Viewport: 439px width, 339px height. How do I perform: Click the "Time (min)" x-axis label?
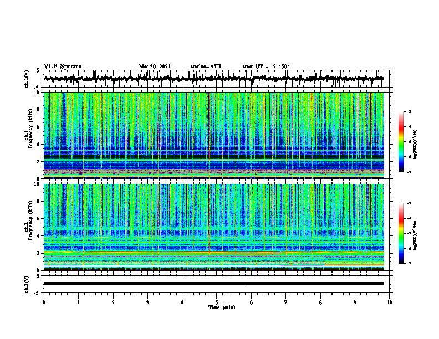(x=222, y=307)
